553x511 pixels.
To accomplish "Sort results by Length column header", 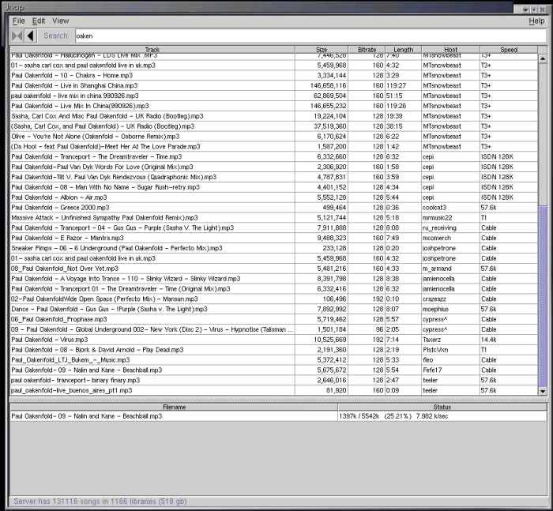I will (x=403, y=50).
